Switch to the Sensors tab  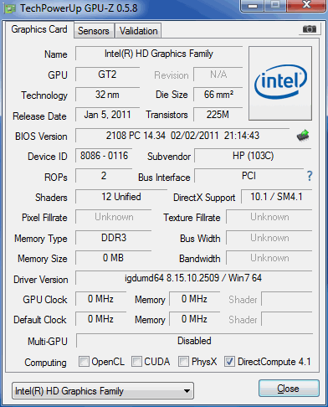click(94, 31)
